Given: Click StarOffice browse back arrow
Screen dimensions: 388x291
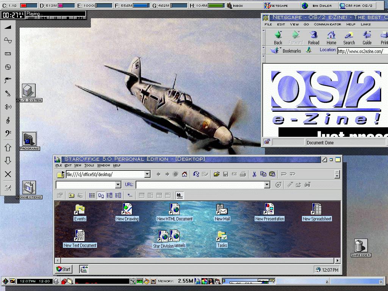Looking at the screenshot, I should pos(158,174).
